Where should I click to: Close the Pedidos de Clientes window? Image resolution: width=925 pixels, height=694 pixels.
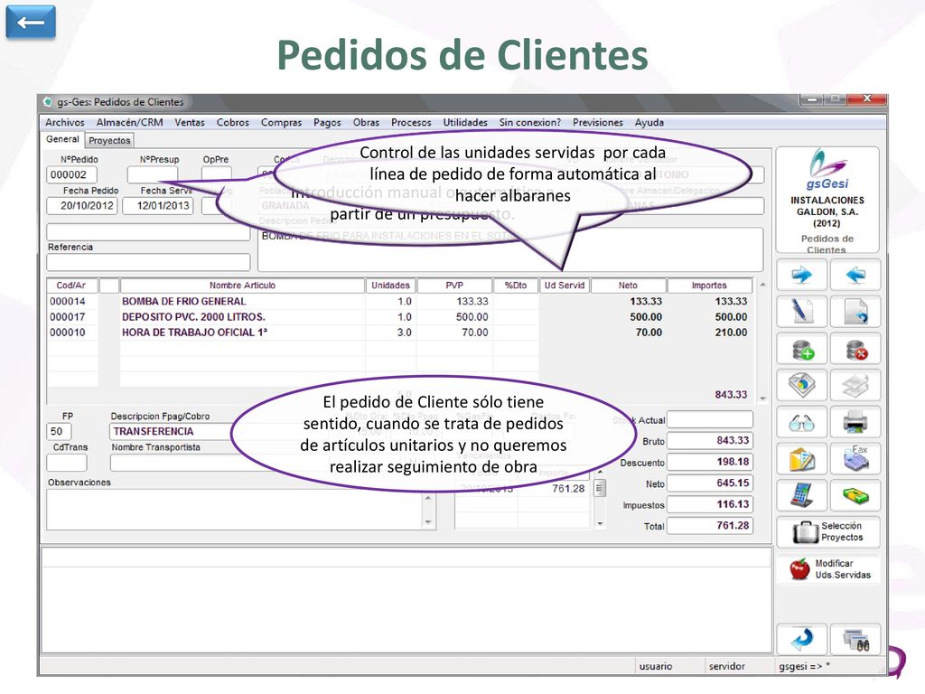(867, 98)
